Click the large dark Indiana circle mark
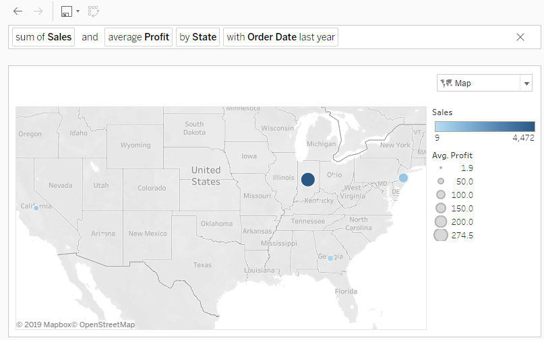544x340 pixels. click(x=308, y=179)
